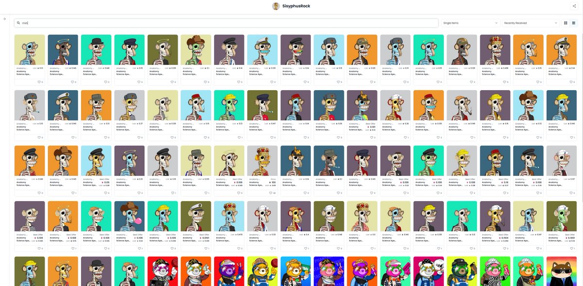Expand the filter sidebar with the arrow icon
Image resolution: width=583 pixels, height=286 pixels.
pyautogui.click(x=4, y=19)
